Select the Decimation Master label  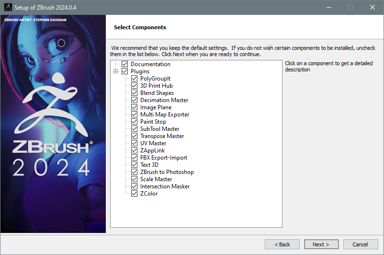(164, 100)
